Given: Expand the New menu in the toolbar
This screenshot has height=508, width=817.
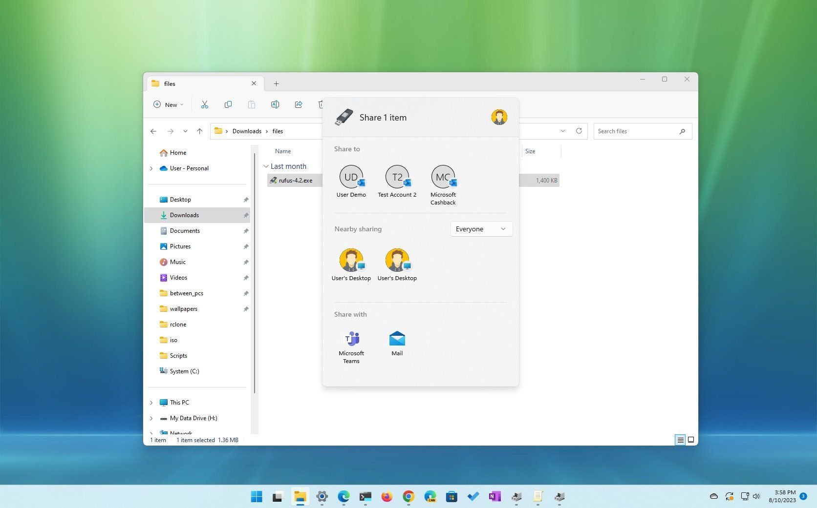Looking at the screenshot, I should [x=168, y=104].
